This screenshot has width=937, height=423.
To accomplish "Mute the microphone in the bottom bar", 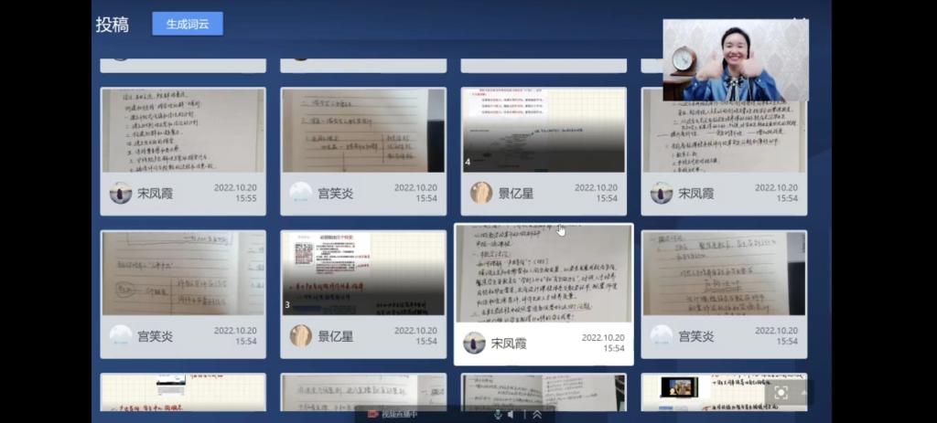I will click(498, 414).
